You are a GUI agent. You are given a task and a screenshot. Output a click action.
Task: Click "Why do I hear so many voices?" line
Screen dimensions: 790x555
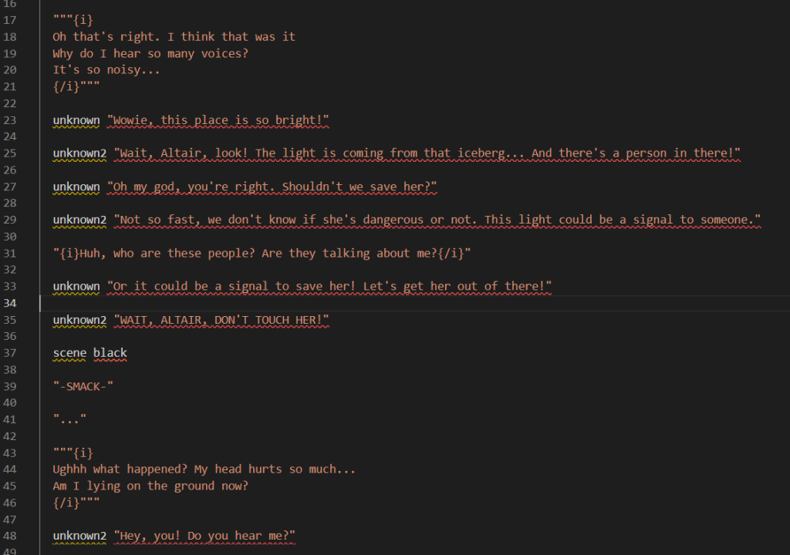pyautogui.click(x=150, y=54)
